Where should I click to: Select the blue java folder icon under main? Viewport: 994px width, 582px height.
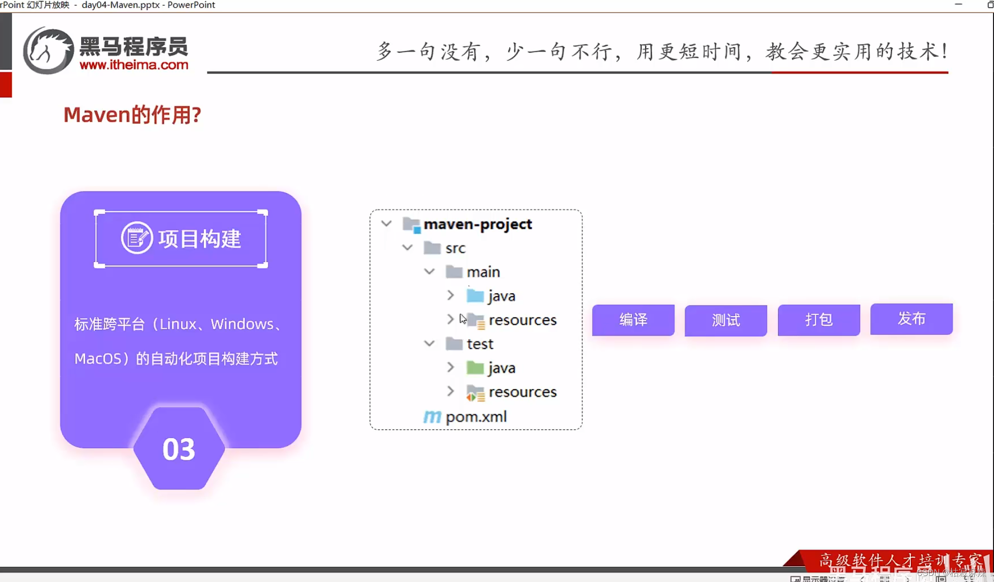(x=475, y=295)
